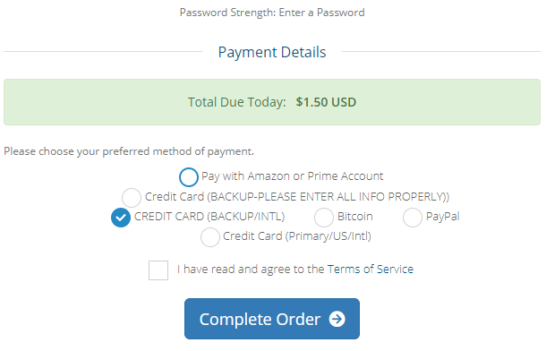Tick the Terms of Service agreement checkbox
546x351 pixels.
point(158,270)
